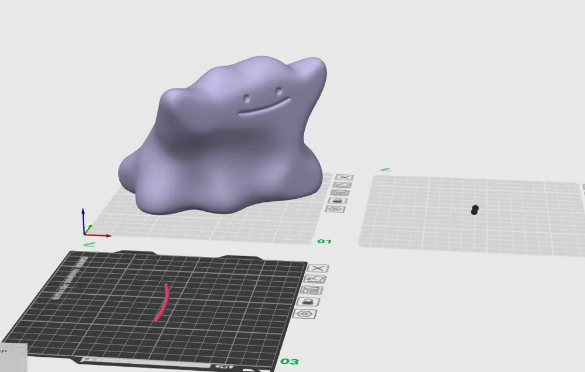Arrange objects on plate 01

(339, 192)
